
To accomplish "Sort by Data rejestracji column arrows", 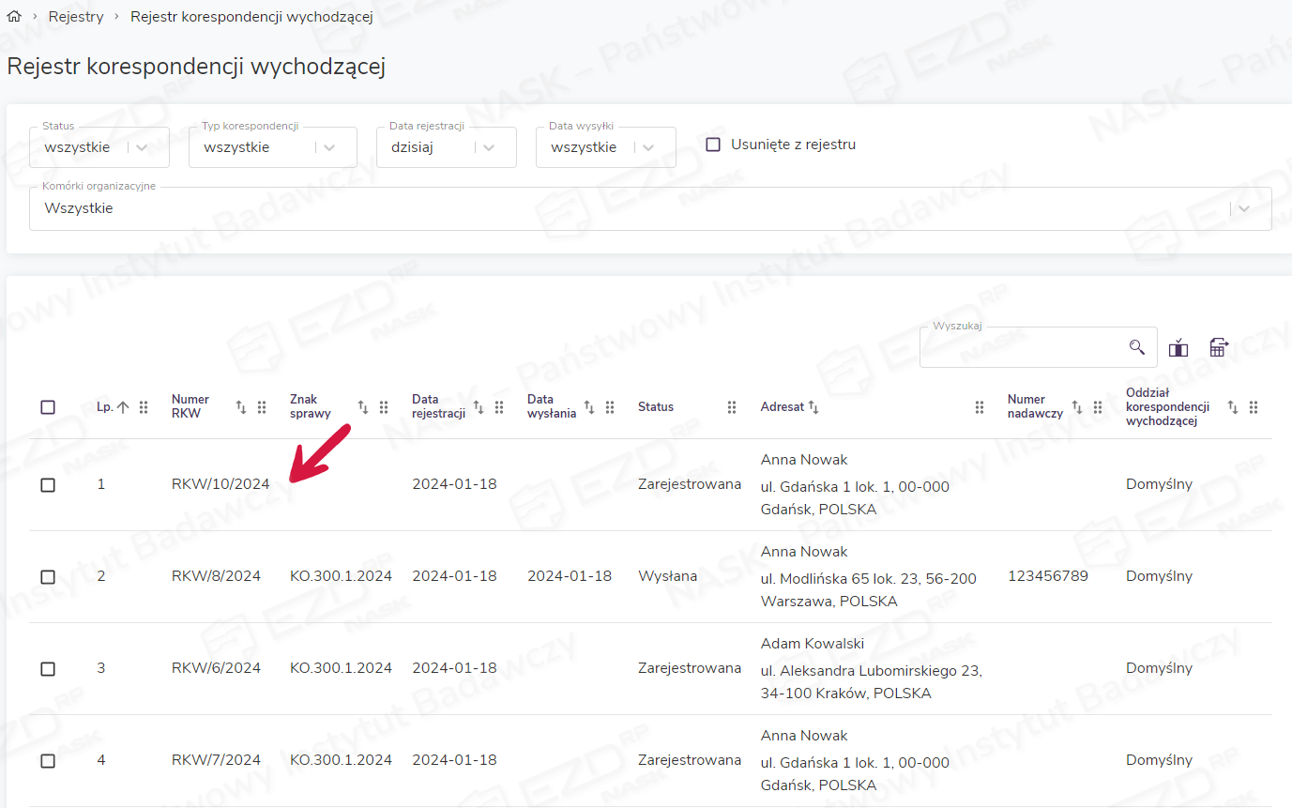I will (x=479, y=407).
